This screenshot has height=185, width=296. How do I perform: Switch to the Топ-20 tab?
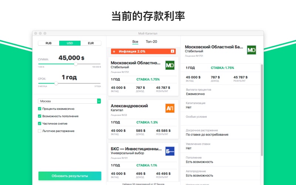tap(151, 42)
